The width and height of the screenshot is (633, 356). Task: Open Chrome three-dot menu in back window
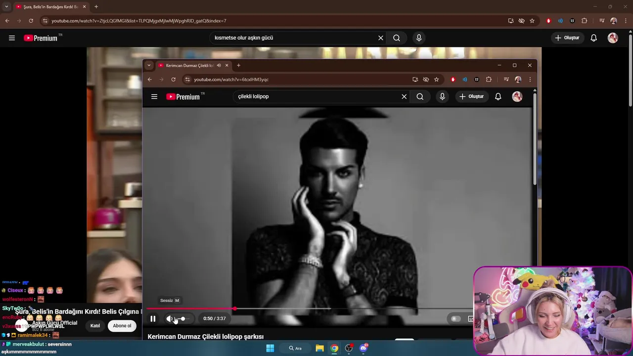point(625,21)
